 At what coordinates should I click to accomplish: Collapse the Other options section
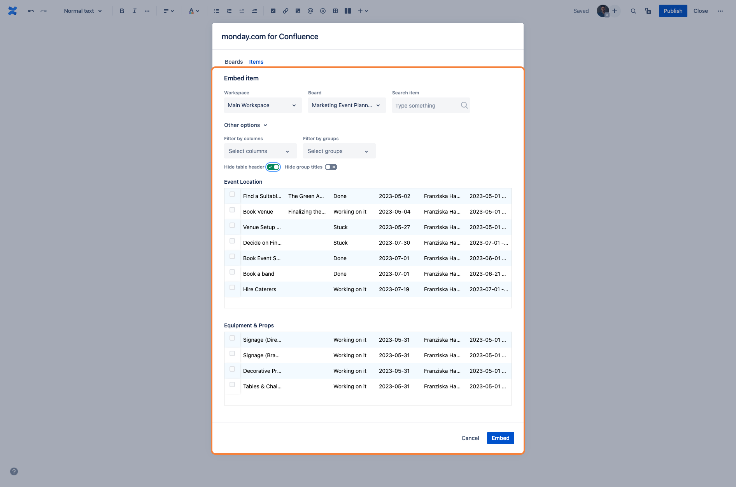click(245, 125)
